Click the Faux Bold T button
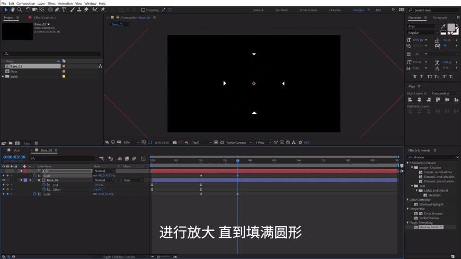This screenshot has width=461, height=259. click(415, 77)
